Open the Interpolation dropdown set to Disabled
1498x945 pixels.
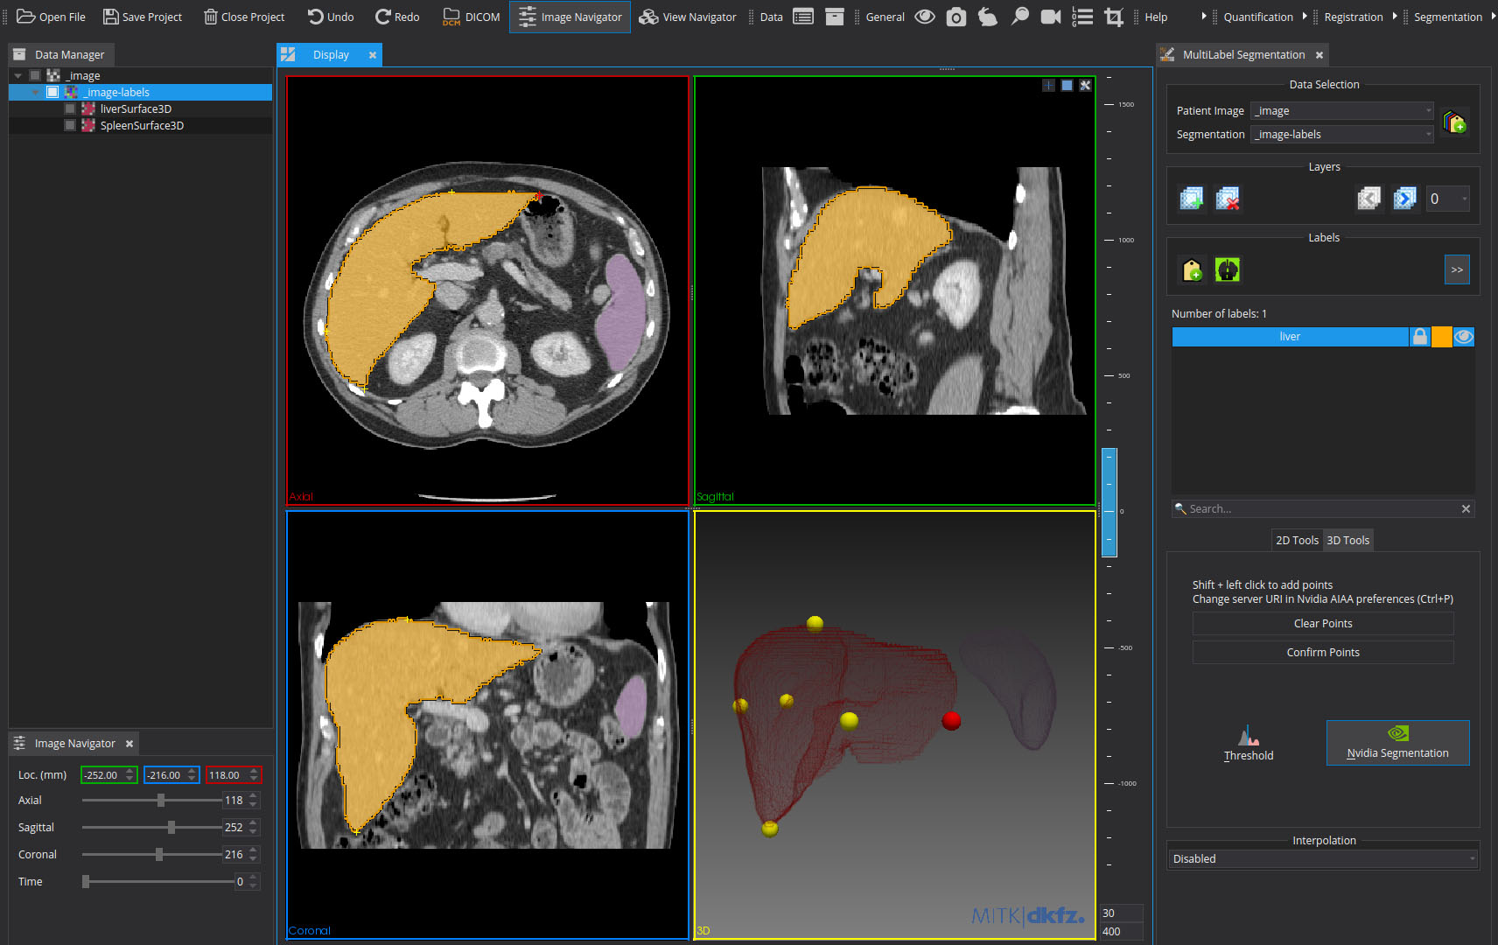1323,859
